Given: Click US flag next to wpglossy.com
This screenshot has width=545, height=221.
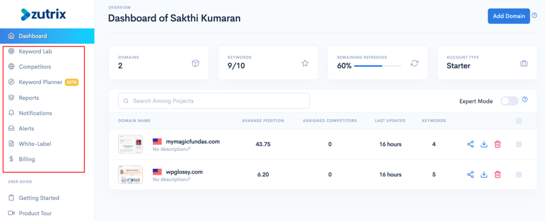Looking at the screenshot, I should (x=157, y=171).
